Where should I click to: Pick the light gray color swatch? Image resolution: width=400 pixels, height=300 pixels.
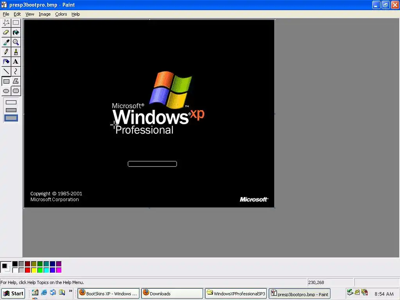(x=21, y=270)
